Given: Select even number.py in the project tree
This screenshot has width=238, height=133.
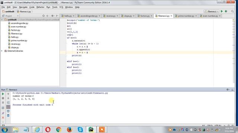Looking at the screenshot, I should click(x=19, y=27).
